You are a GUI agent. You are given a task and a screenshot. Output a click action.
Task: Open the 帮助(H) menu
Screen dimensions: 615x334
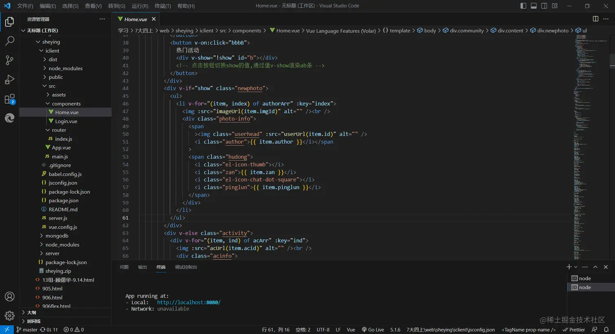pyautogui.click(x=186, y=6)
